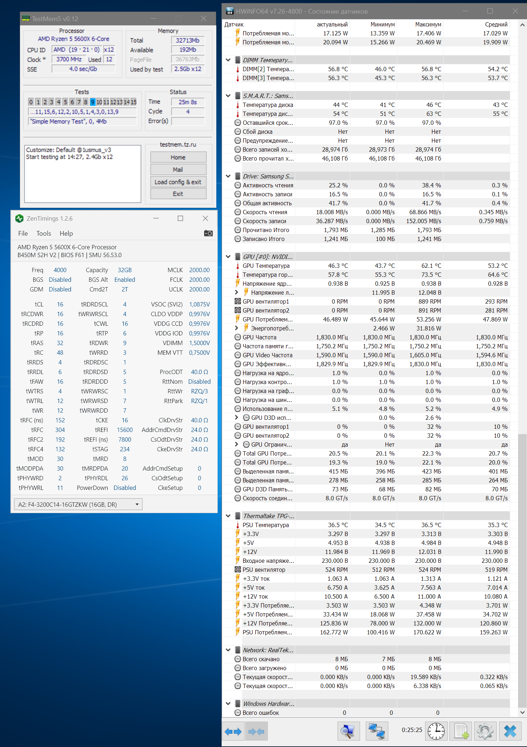Open the networked computers icon in HWiNFO toolbar
The height and width of the screenshot is (747, 527).
point(377,731)
